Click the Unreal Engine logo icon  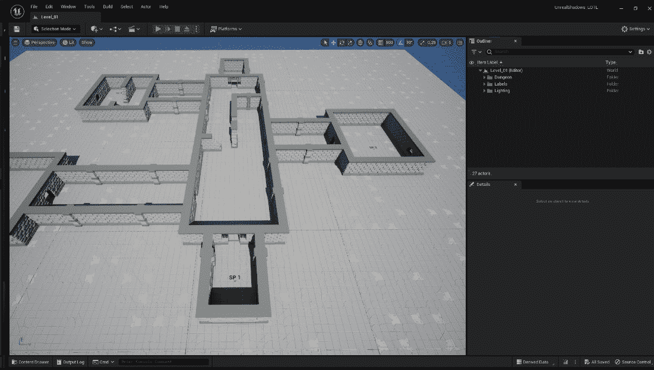pos(17,11)
